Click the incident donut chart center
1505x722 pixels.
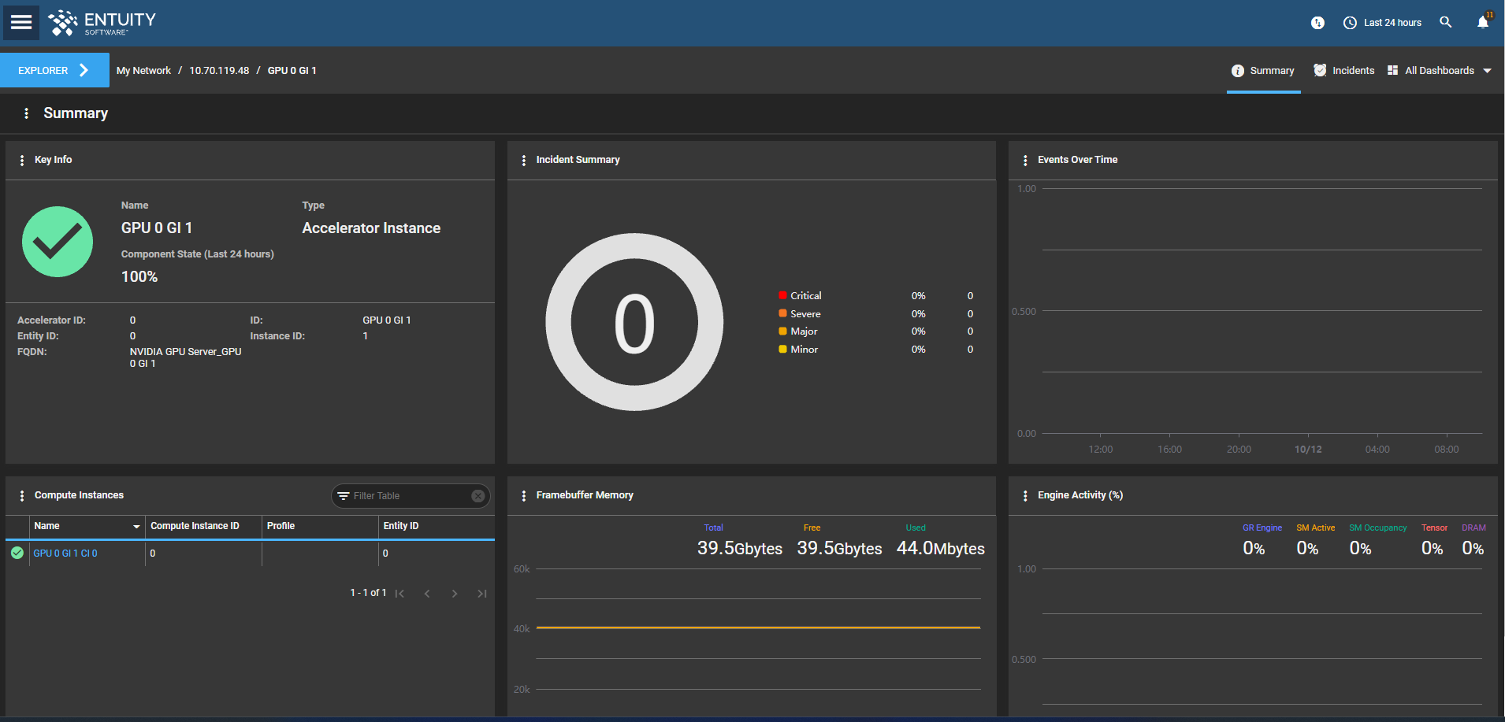[x=634, y=322]
